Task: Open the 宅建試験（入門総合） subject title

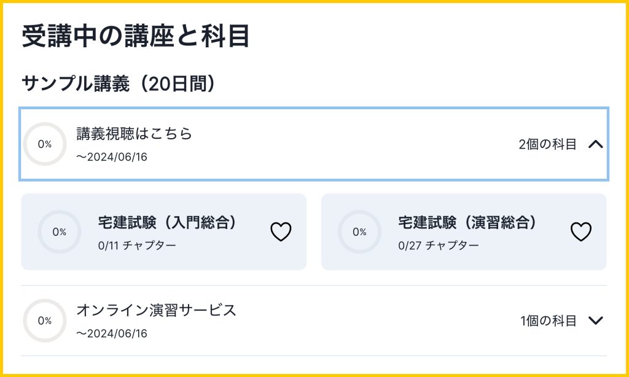Action: (x=168, y=222)
